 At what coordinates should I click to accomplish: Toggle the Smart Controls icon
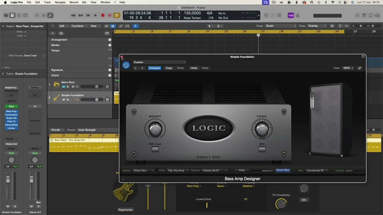(37, 15)
